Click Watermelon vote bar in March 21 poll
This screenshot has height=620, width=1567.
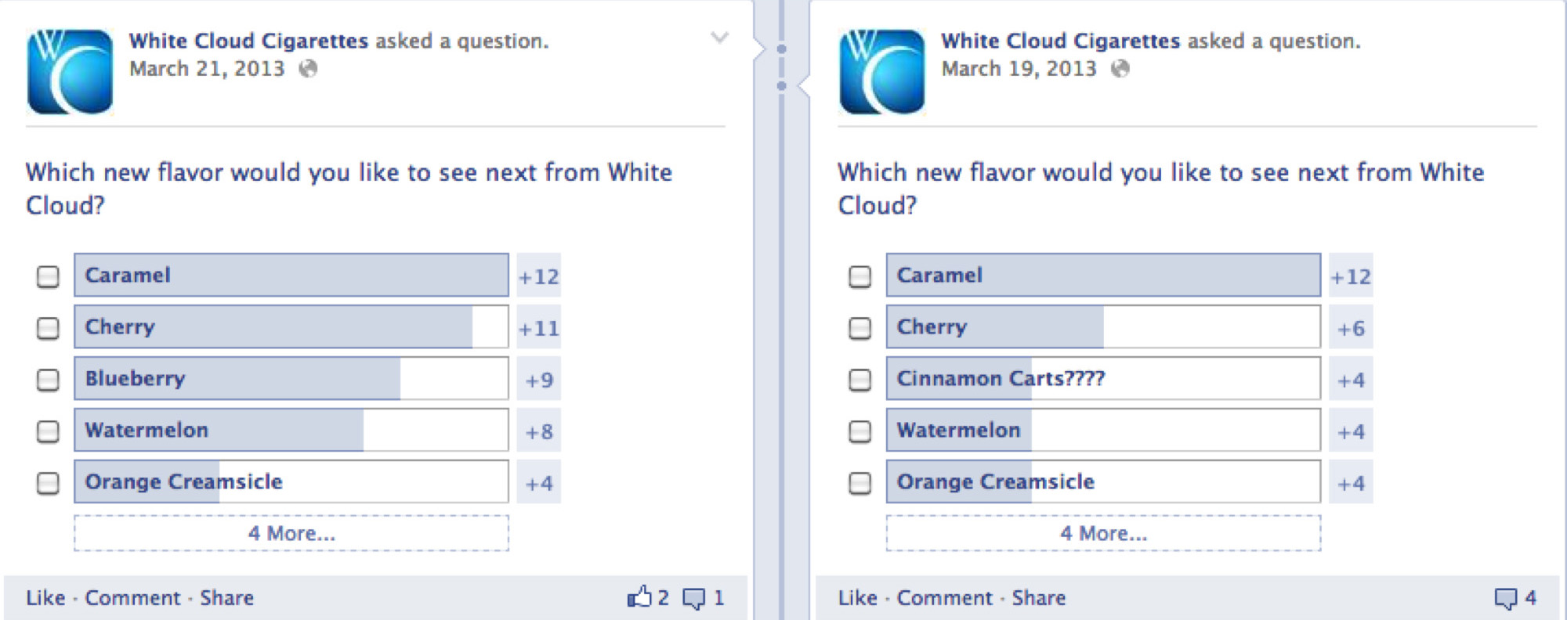click(x=291, y=430)
